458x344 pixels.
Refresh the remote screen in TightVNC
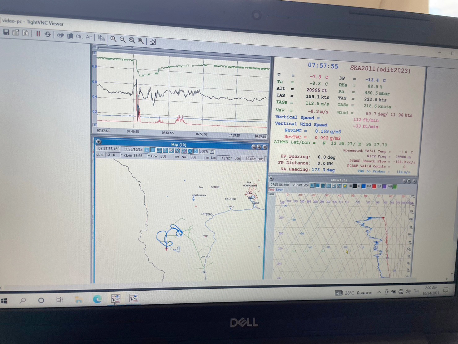(x=48, y=34)
